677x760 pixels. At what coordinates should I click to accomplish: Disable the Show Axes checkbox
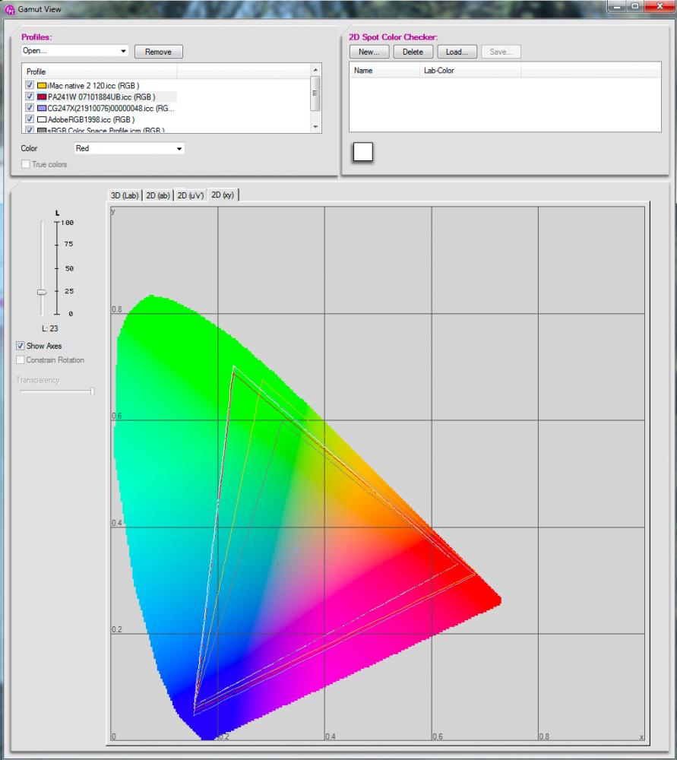[x=20, y=346]
